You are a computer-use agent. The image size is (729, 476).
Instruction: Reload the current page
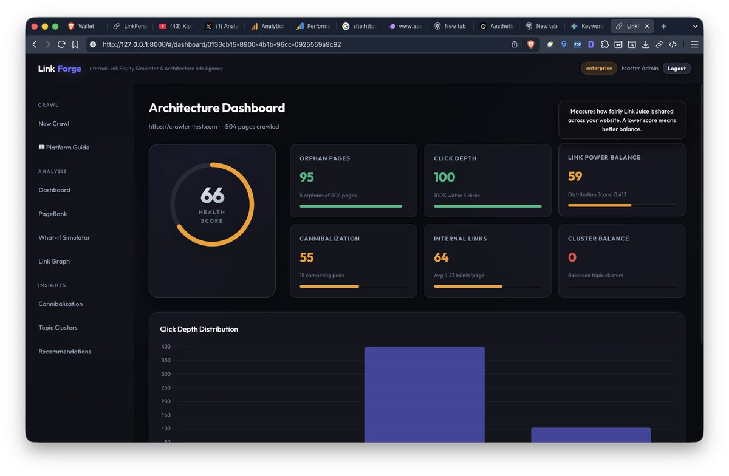(61, 44)
